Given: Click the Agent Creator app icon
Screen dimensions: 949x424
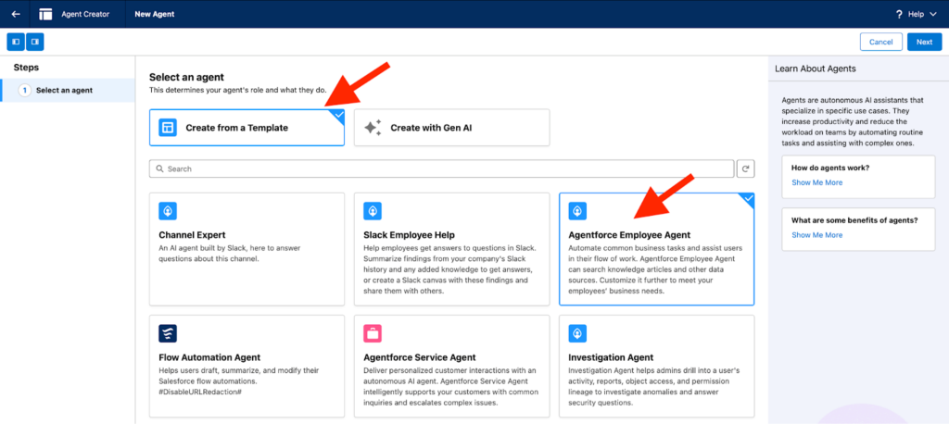Looking at the screenshot, I should pos(45,14).
